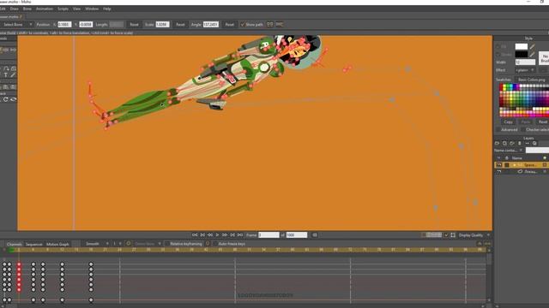Open the Select Bone dropdown

tap(16, 25)
